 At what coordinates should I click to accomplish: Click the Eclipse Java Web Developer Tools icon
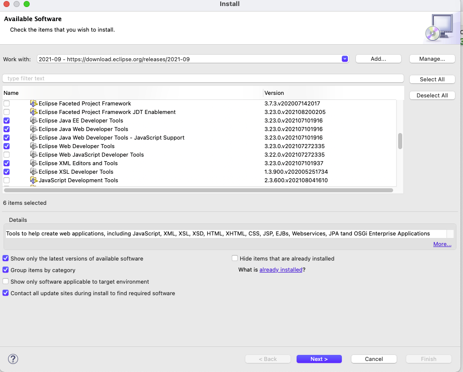click(34, 129)
